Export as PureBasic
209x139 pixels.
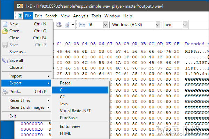click(x=80, y=118)
